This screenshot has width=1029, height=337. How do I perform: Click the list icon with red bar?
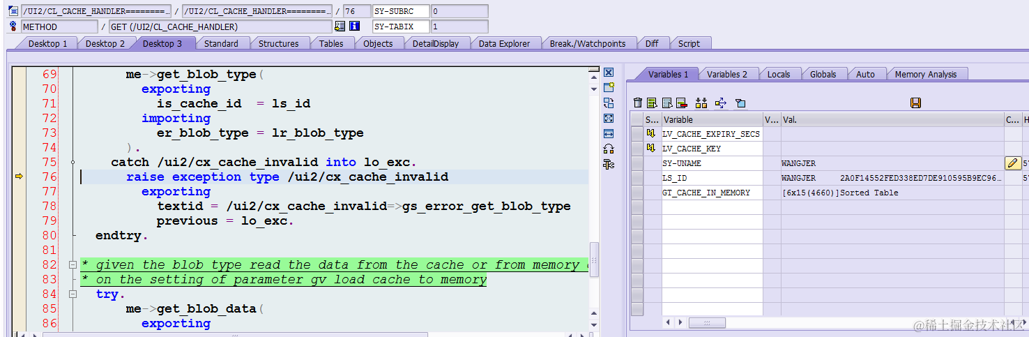click(x=682, y=103)
